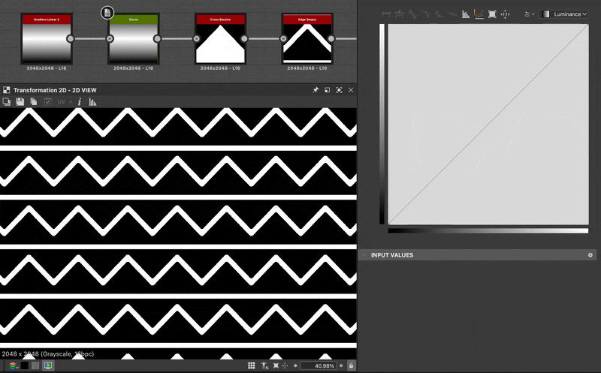This screenshot has height=373, width=601.
Task: Toggle histogram in 2D view toolbar
Action: point(92,102)
